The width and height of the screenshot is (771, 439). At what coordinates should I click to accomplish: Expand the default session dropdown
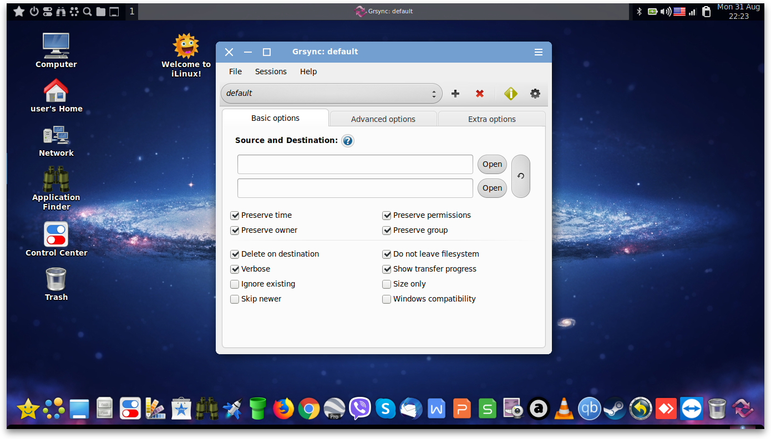[332, 94]
